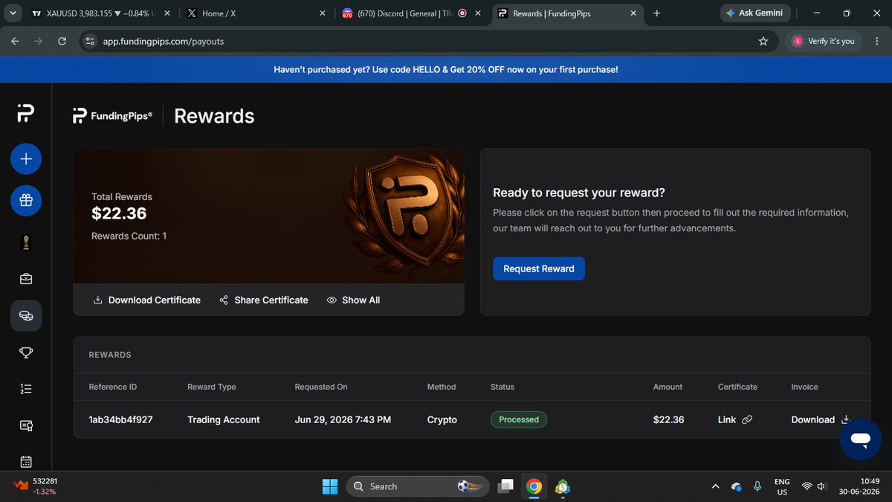Click the Verify it's you profile chip
892x502 pixels.
point(824,41)
